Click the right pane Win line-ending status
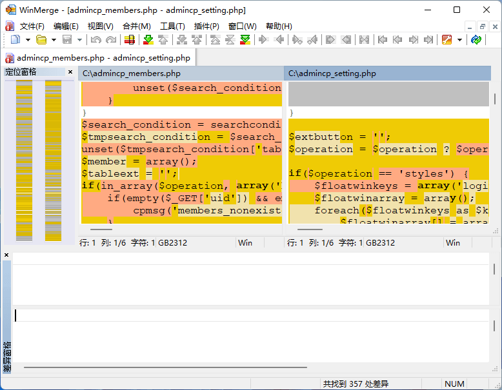This screenshot has width=502, height=390. point(453,243)
